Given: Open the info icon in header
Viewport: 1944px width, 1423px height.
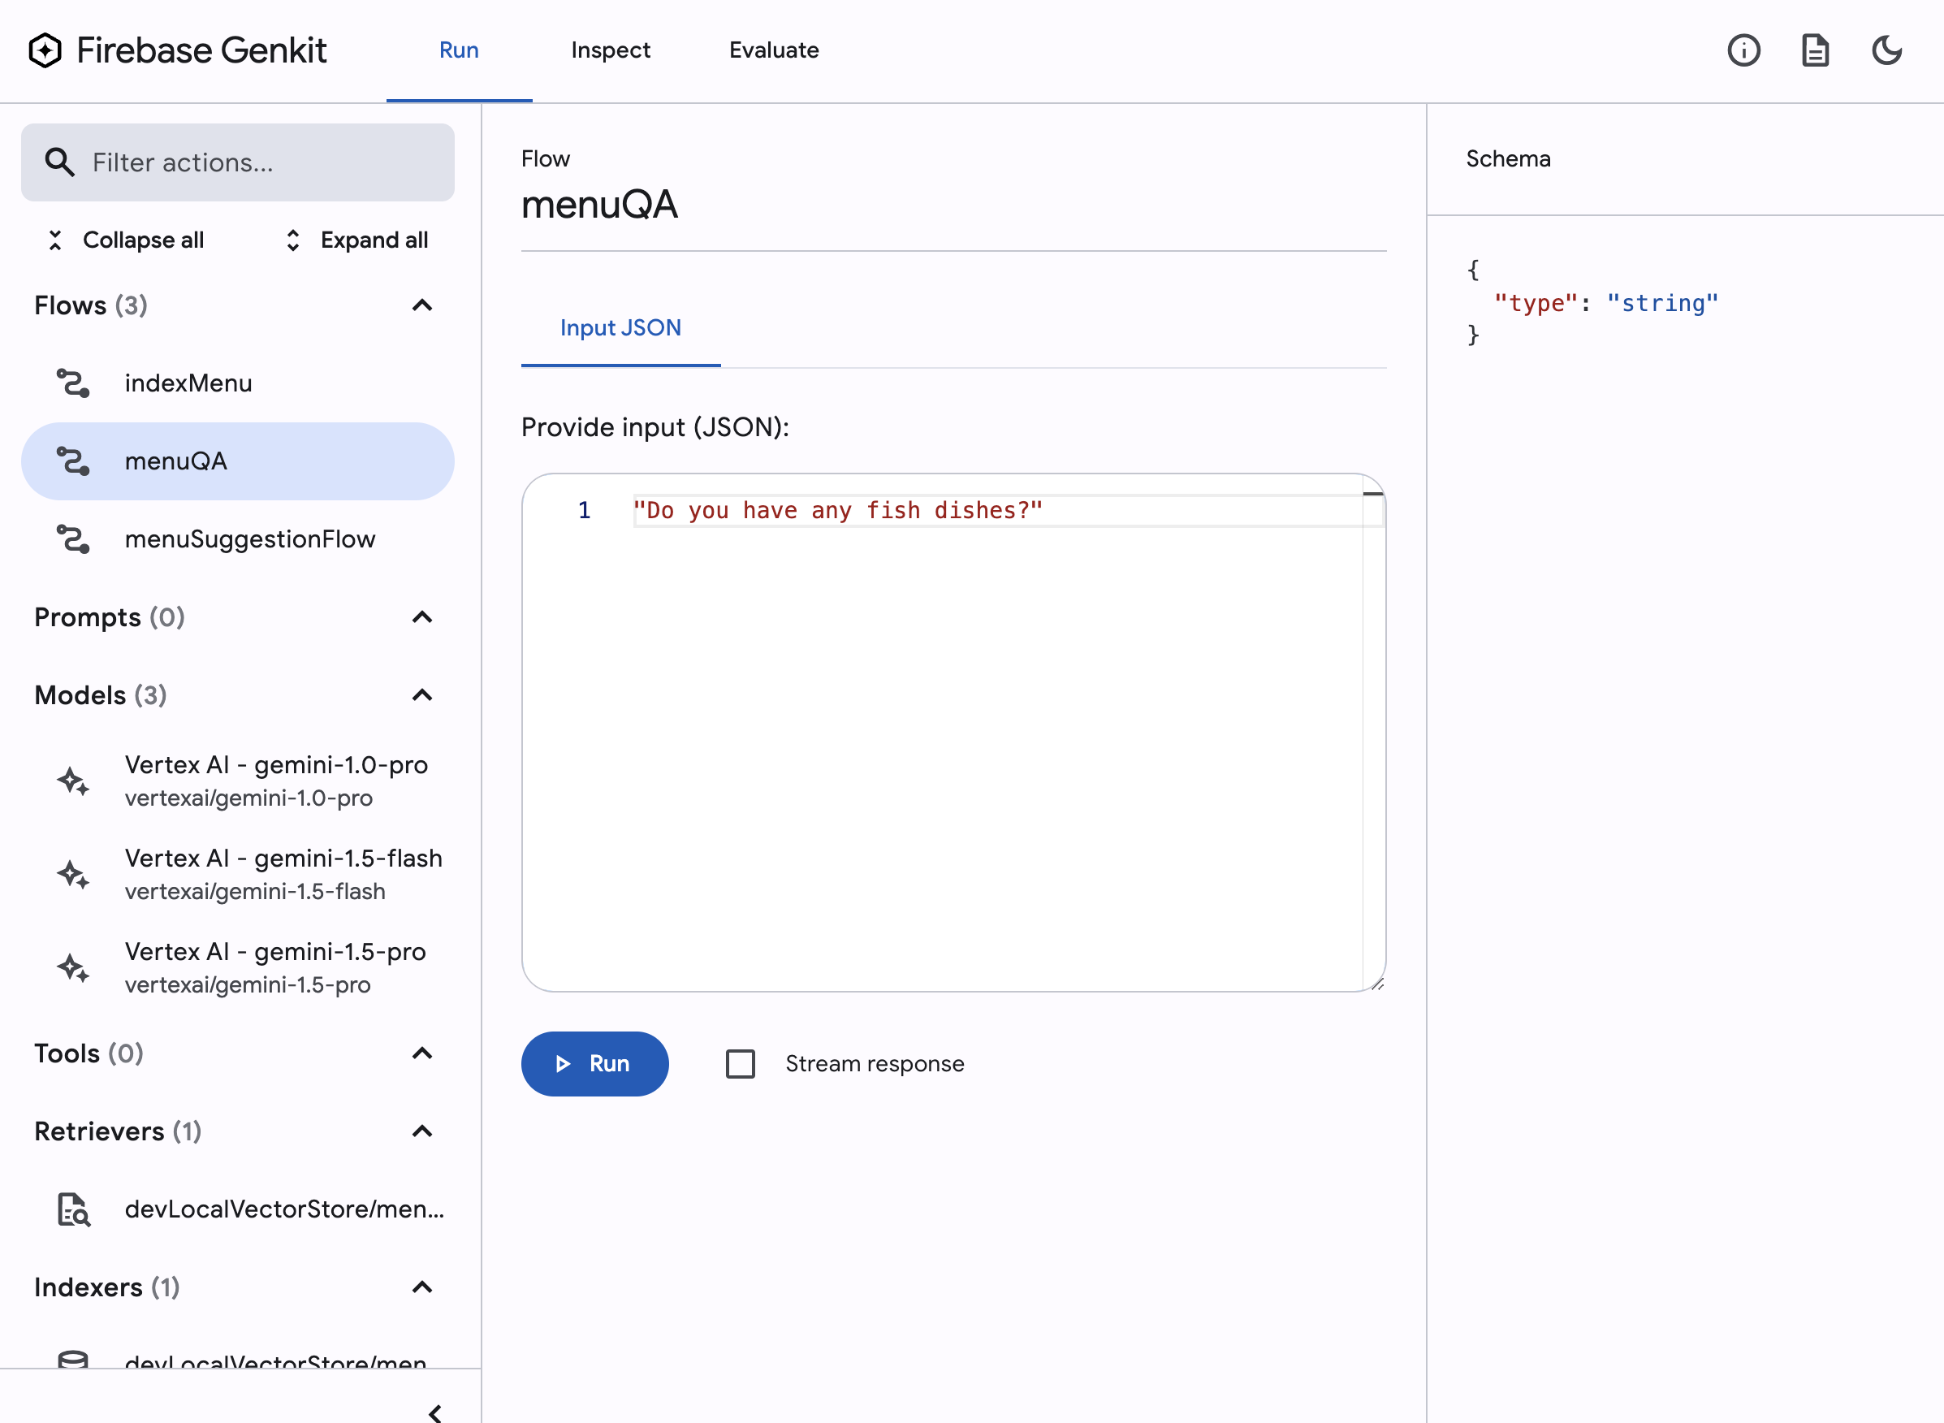Looking at the screenshot, I should [1743, 50].
